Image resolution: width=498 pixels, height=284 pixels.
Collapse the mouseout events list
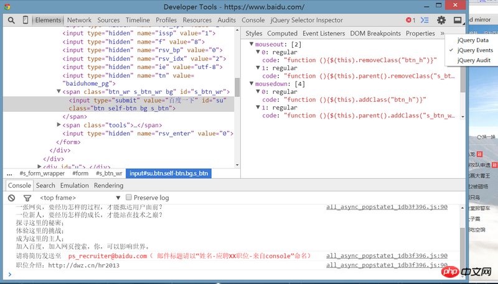[x=251, y=44]
